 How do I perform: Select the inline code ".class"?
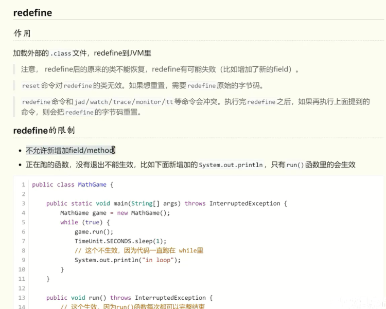point(61,53)
